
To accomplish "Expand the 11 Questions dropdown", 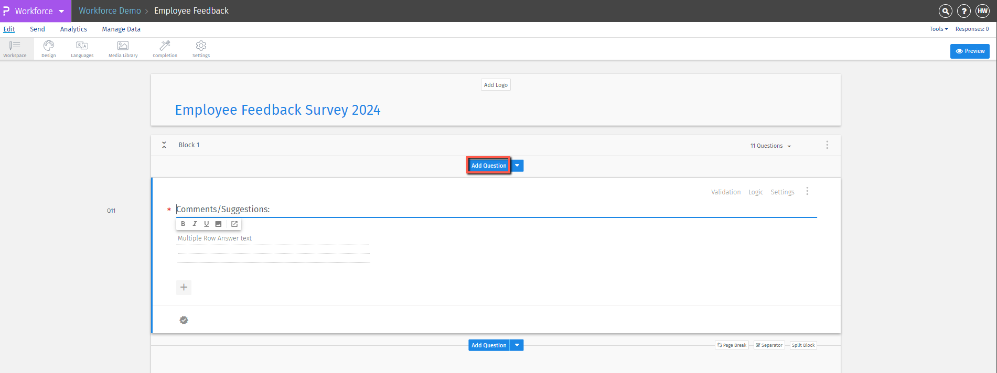I will [x=770, y=146].
